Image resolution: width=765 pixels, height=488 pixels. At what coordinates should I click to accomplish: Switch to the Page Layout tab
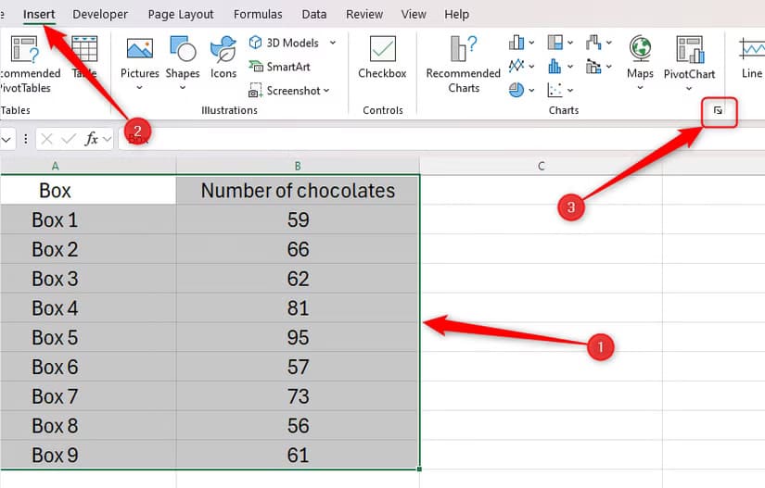(x=181, y=15)
